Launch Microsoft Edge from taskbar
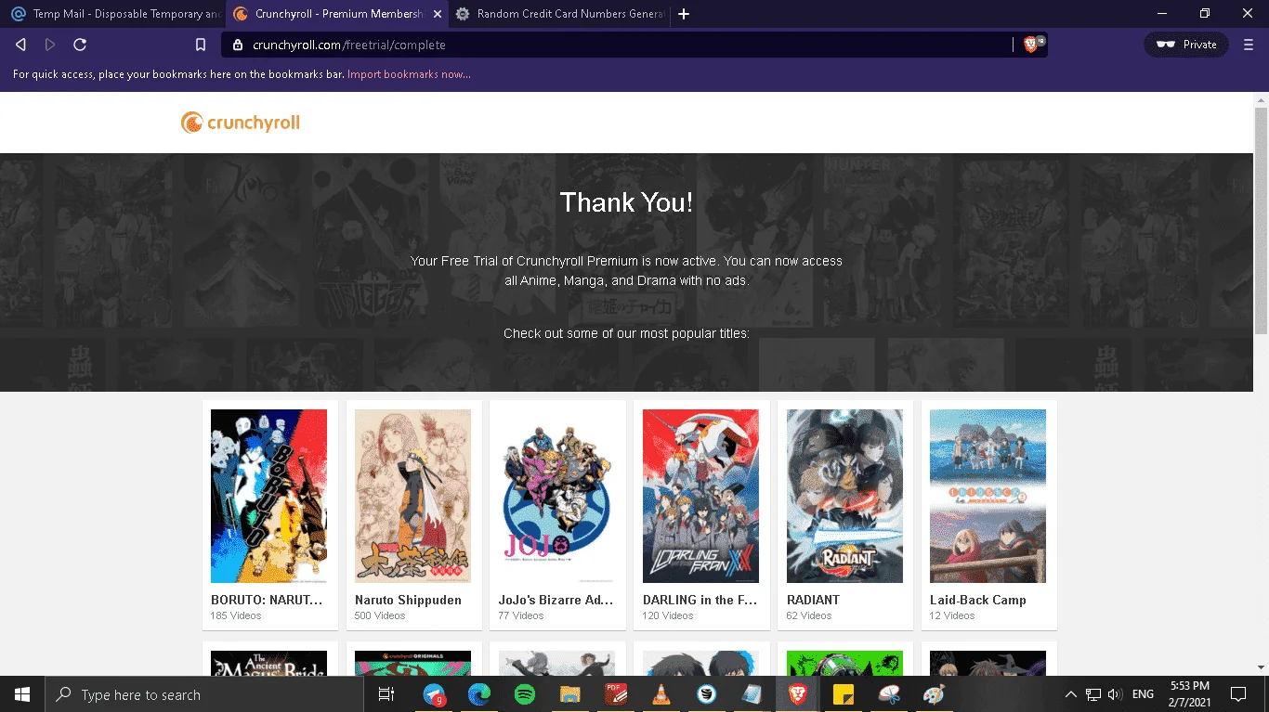 [x=479, y=694]
